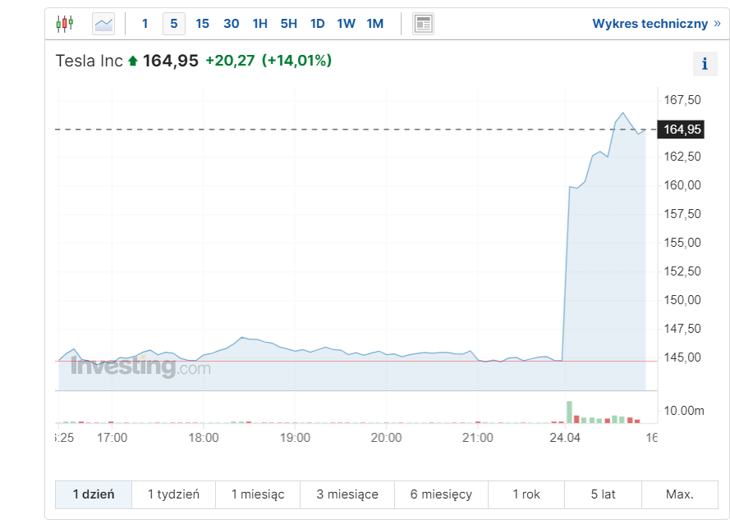Image resolution: width=730 pixels, height=528 pixels.
Task: Click the 17:00 time axis label
Action: tap(112, 438)
